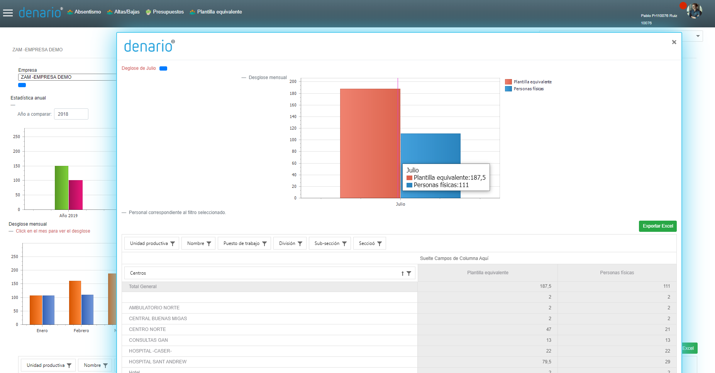Click the red Plantilla equivalente bar for Julio
The image size is (715, 373).
coord(369,143)
